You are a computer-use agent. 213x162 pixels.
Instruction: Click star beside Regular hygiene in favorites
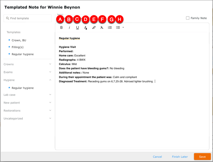[x=9, y=54]
